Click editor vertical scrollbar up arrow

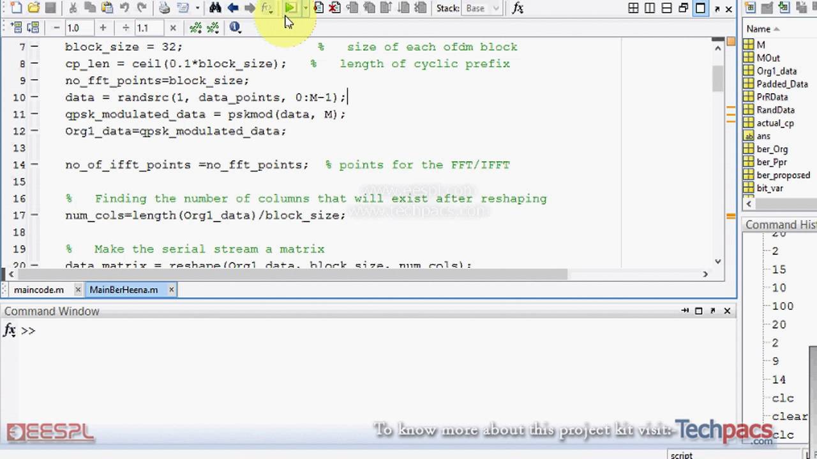pos(717,47)
